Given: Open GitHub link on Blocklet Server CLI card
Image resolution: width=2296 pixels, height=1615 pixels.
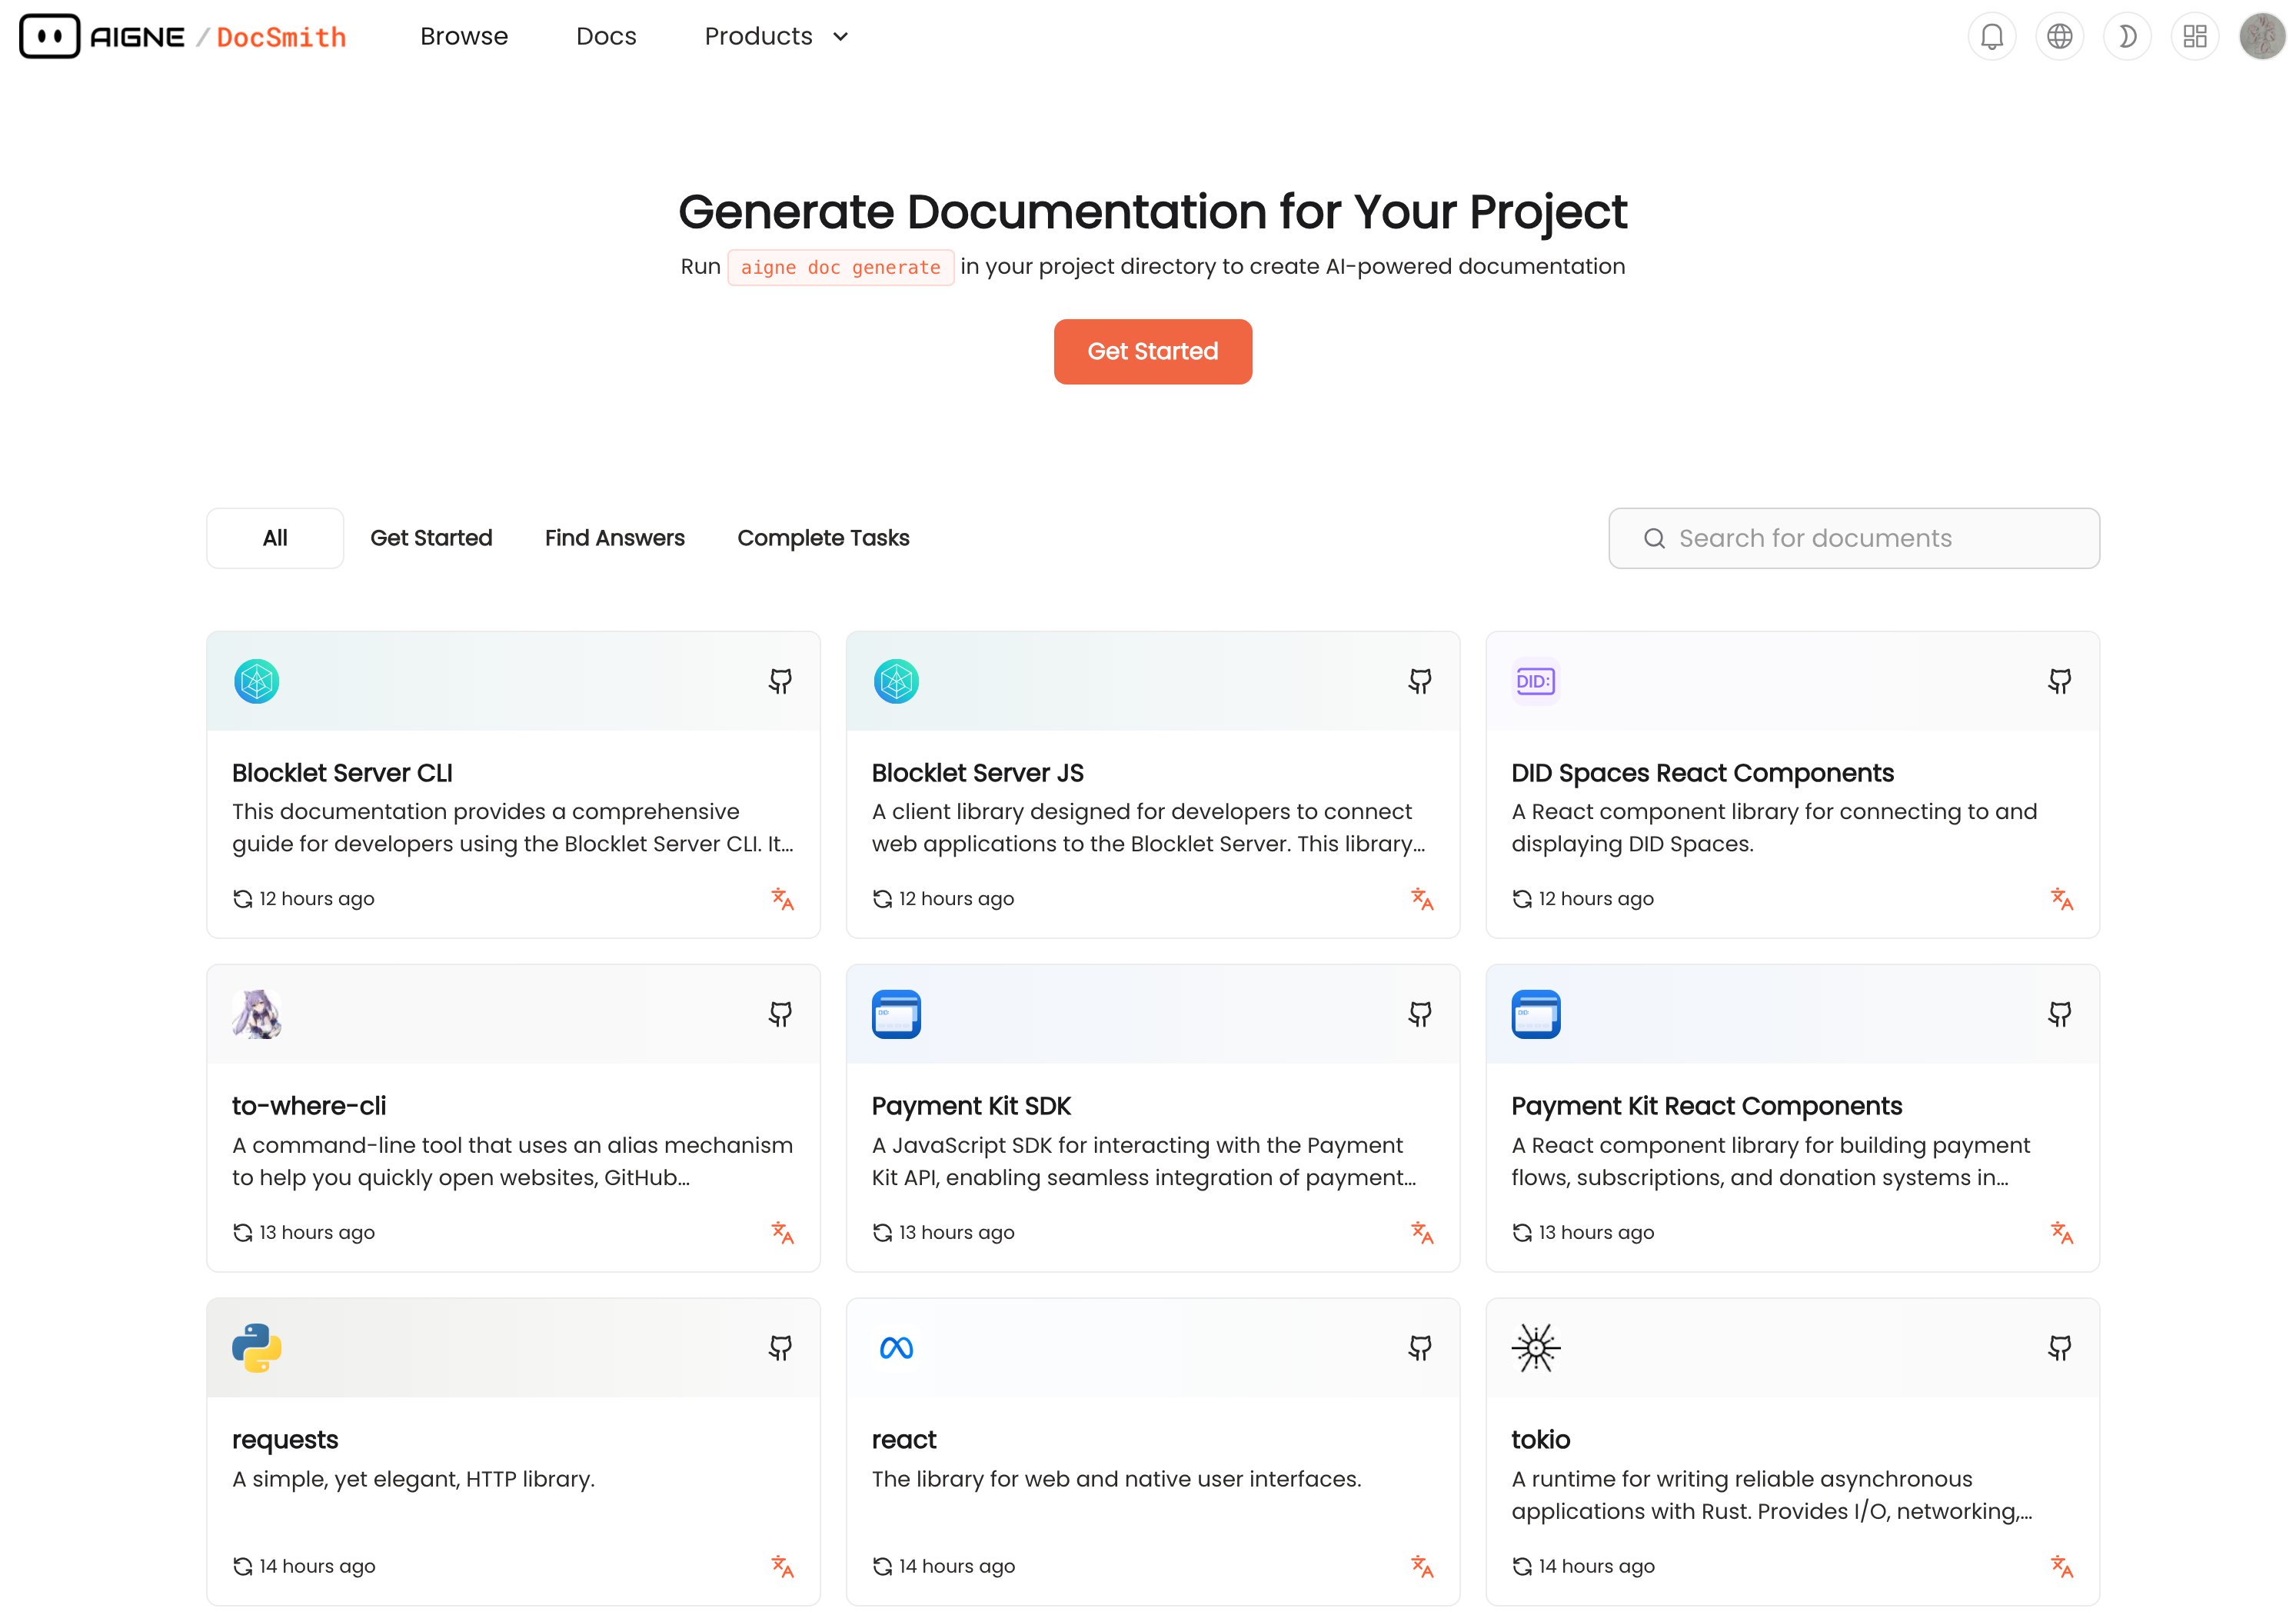Looking at the screenshot, I should (780, 681).
